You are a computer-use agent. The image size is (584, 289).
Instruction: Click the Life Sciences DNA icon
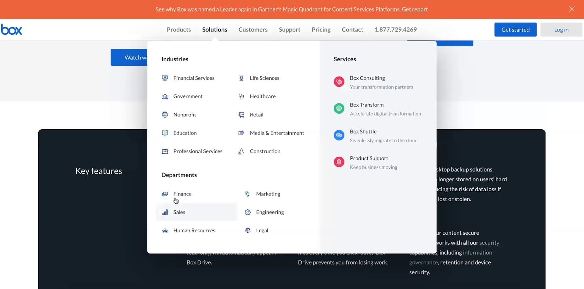tap(242, 78)
